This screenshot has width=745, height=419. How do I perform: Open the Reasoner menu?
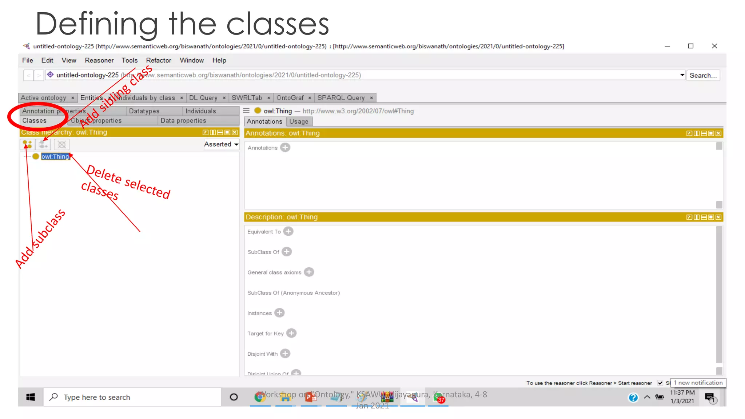click(x=99, y=60)
